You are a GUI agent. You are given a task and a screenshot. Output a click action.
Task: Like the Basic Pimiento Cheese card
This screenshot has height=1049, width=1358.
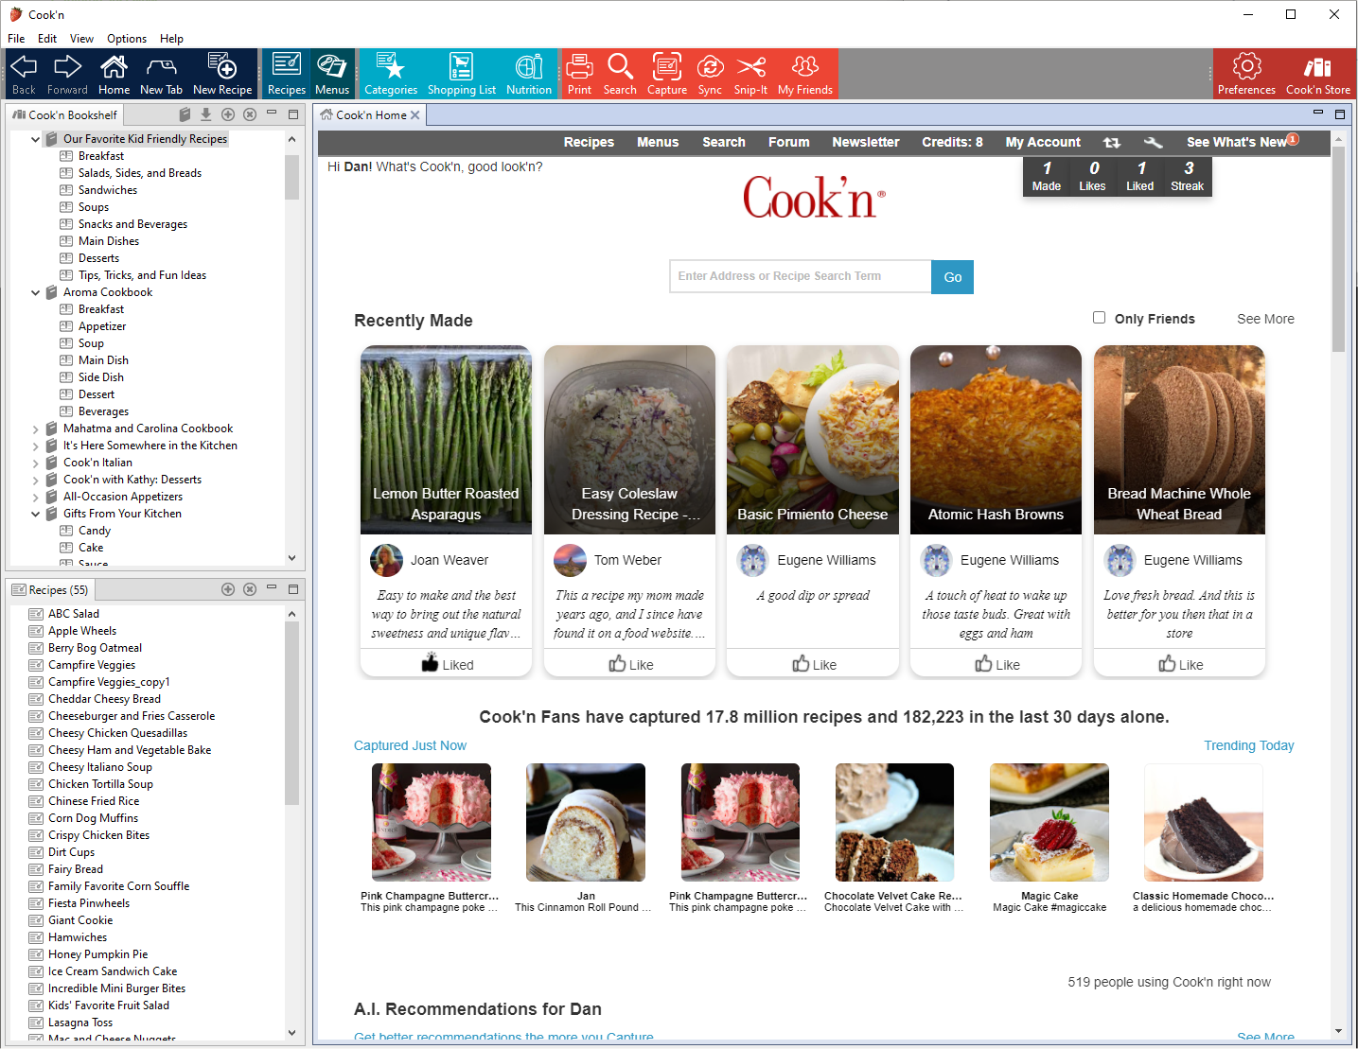814,664
